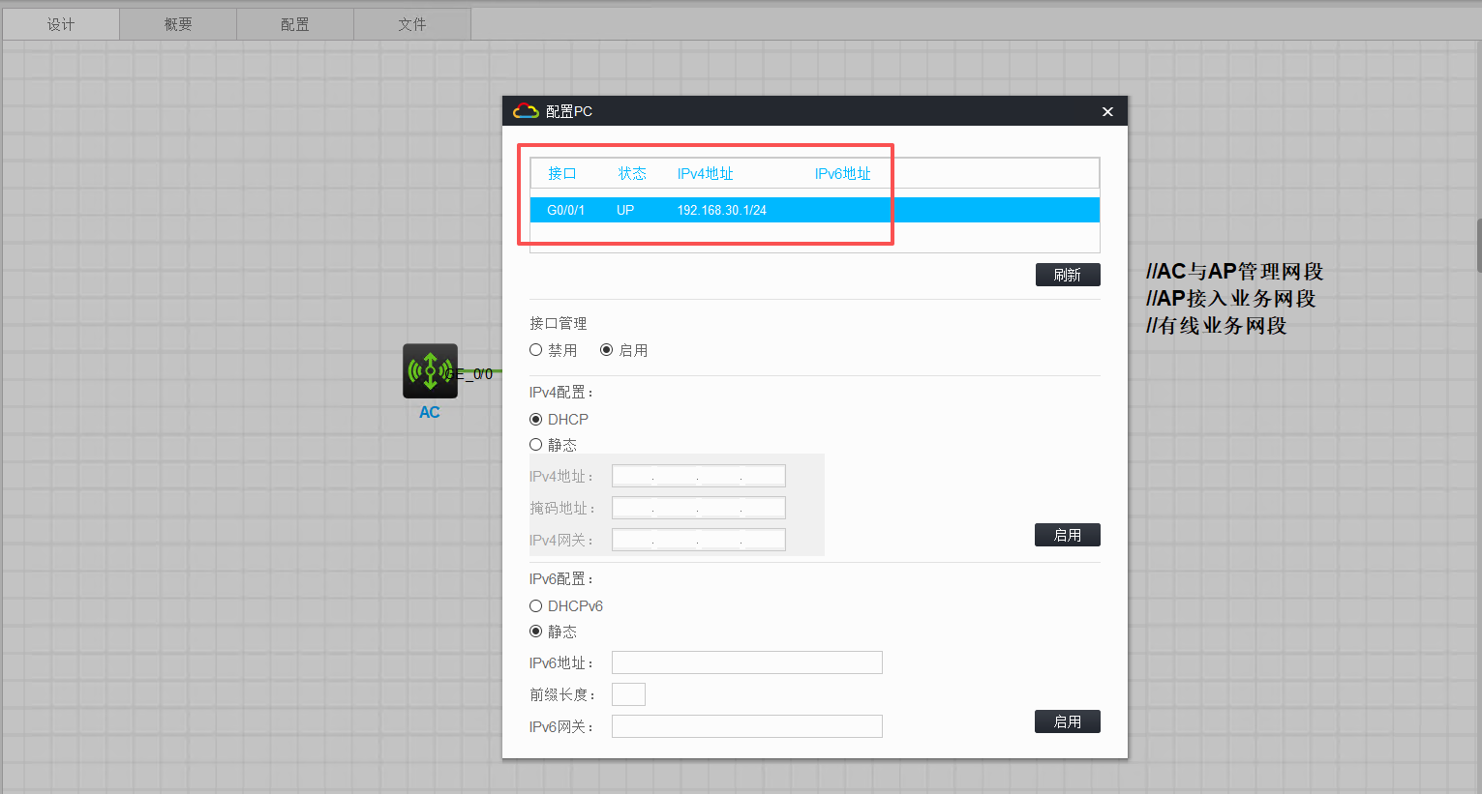The height and width of the screenshot is (794, 1482).
Task: Open the 设计 tab
Action: [61, 24]
